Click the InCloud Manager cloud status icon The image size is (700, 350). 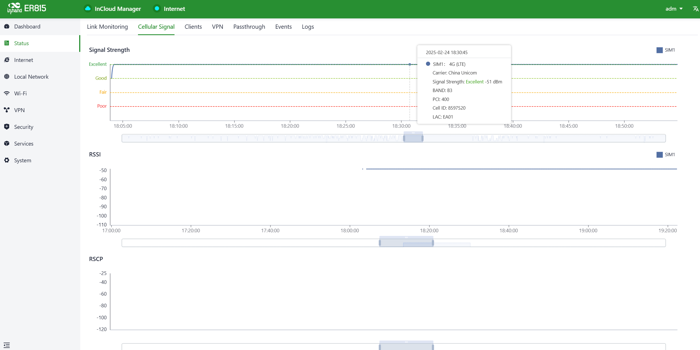tap(88, 9)
